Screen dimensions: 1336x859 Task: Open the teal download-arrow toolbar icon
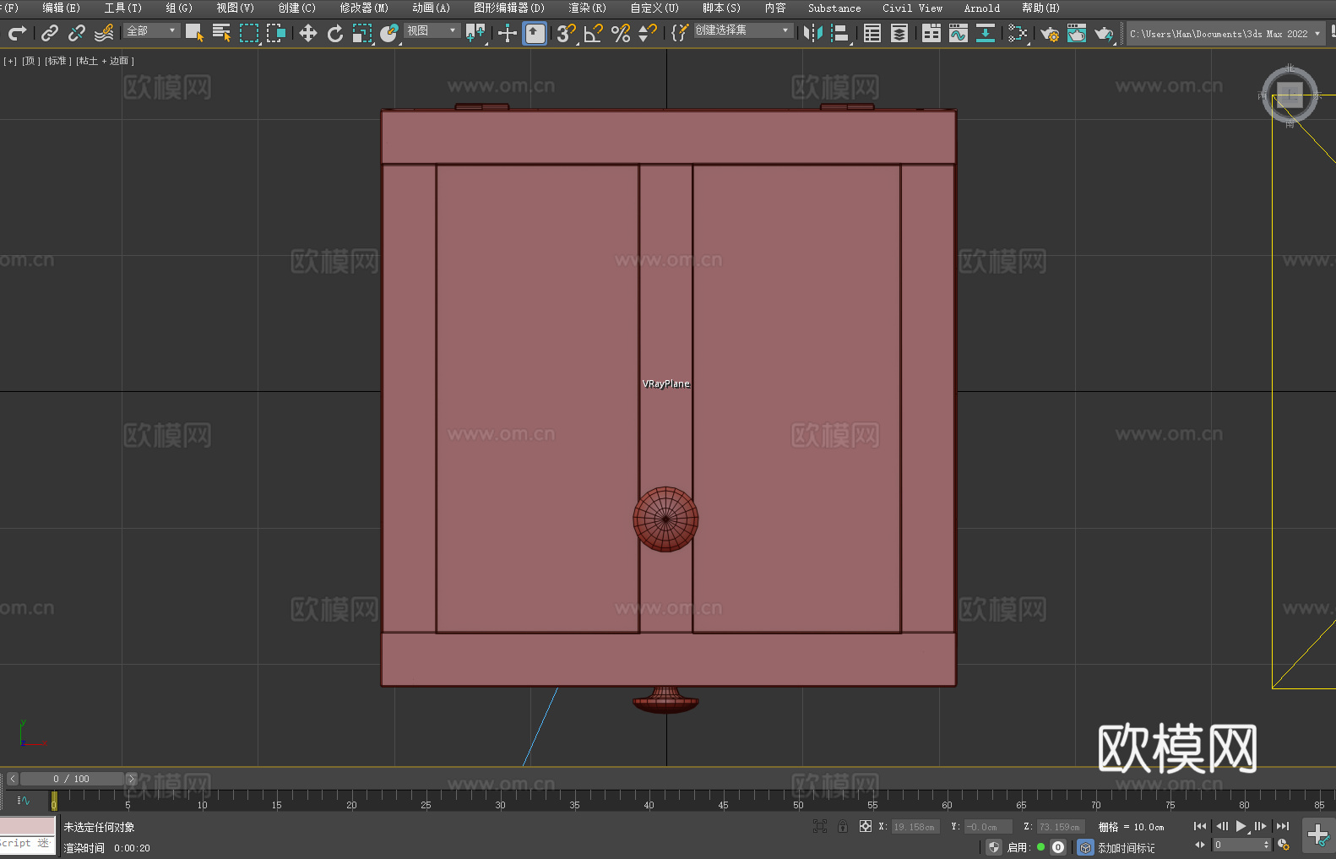click(986, 33)
